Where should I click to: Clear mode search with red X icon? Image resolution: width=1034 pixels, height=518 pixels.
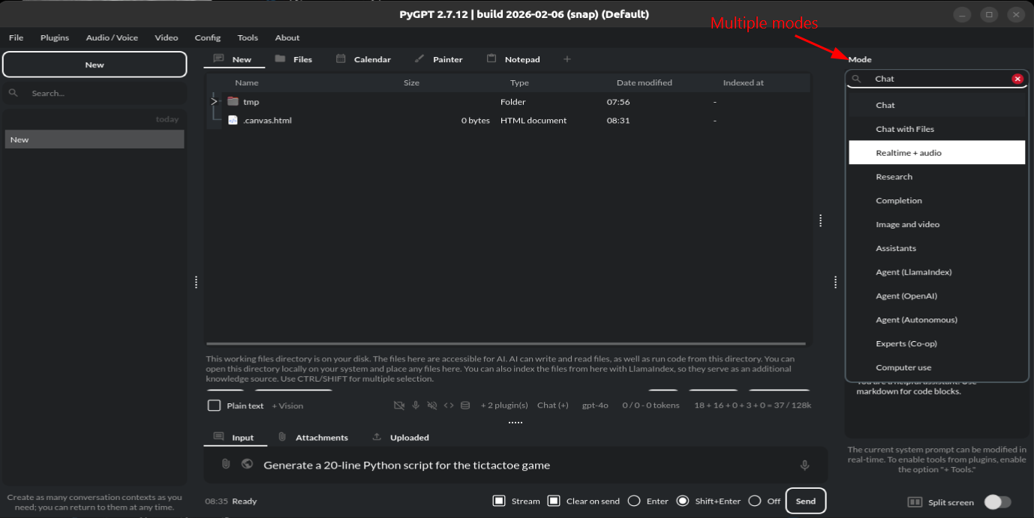point(1017,79)
